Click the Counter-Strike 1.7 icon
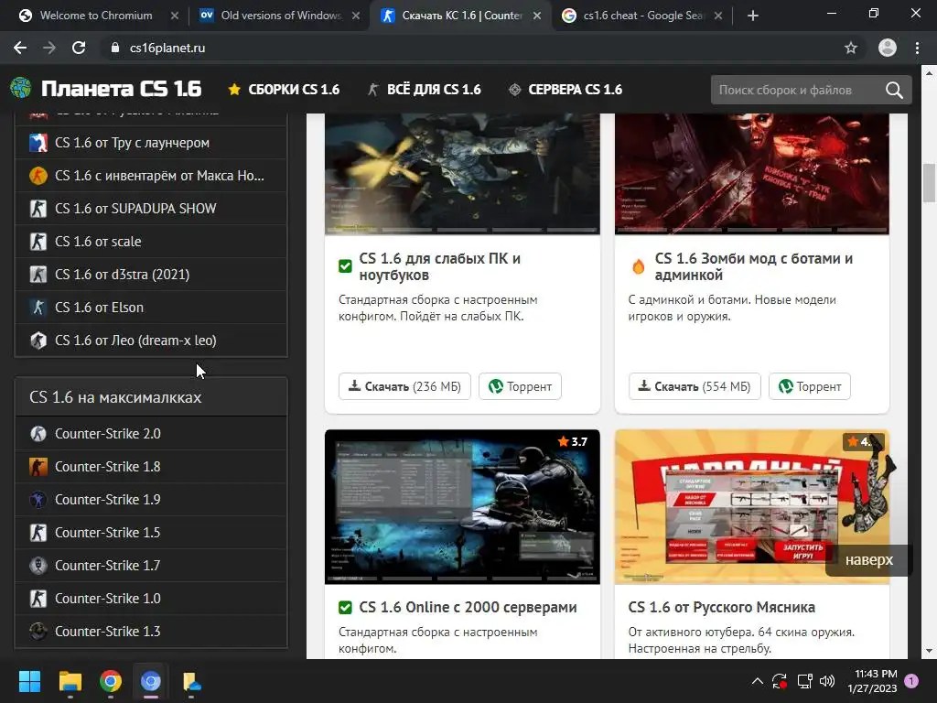The image size is (937, 703). (x=38, y=565)
